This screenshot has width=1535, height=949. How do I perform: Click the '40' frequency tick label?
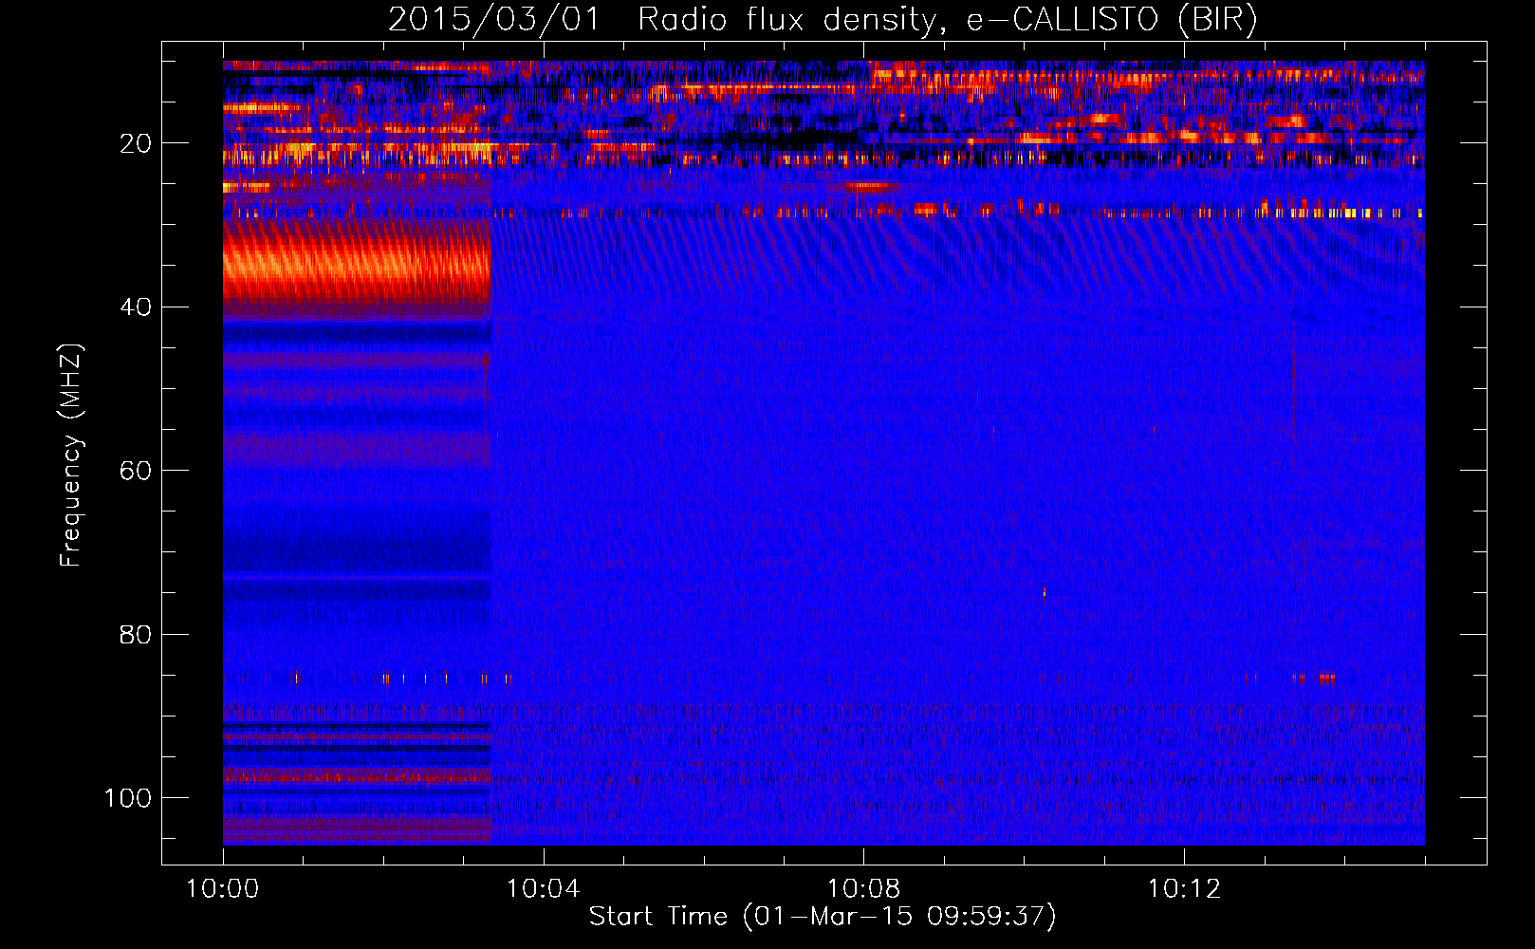(x=136, y=307)
